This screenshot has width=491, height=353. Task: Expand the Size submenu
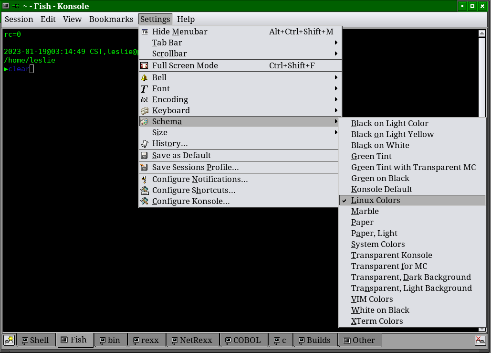[240, 133]
